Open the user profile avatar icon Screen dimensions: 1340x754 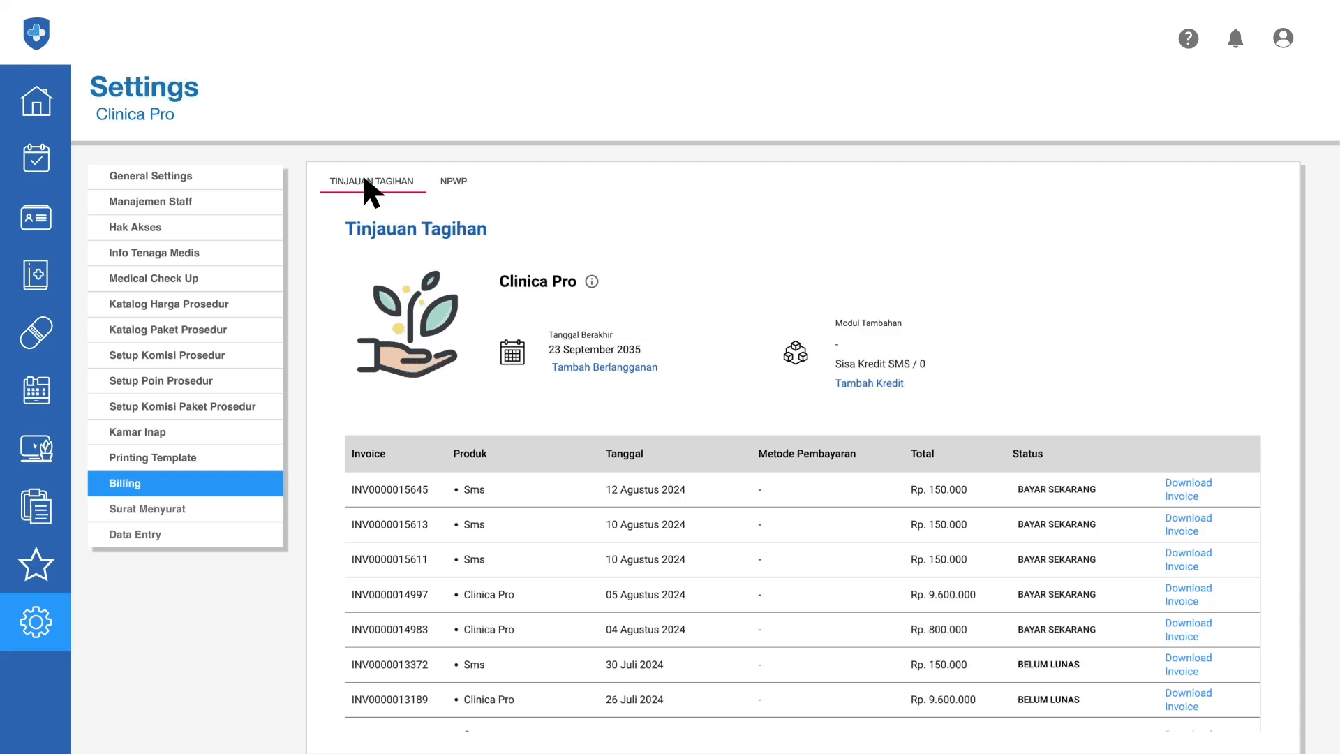click(1283, 38)
